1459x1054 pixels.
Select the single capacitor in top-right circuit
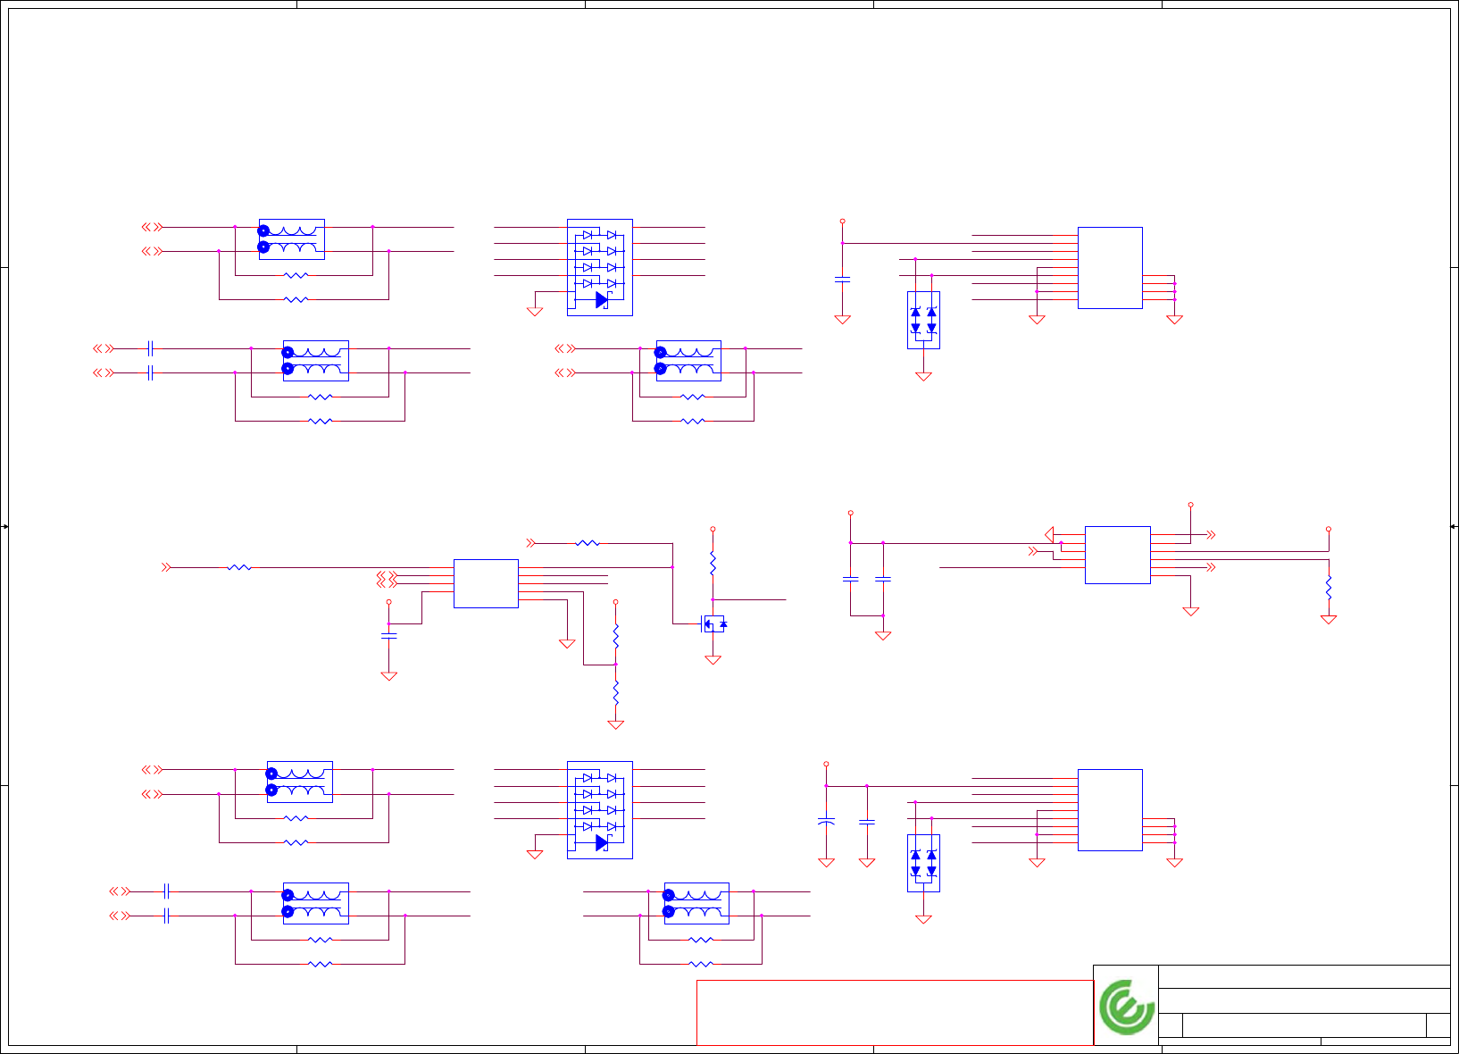click(842, 279)
